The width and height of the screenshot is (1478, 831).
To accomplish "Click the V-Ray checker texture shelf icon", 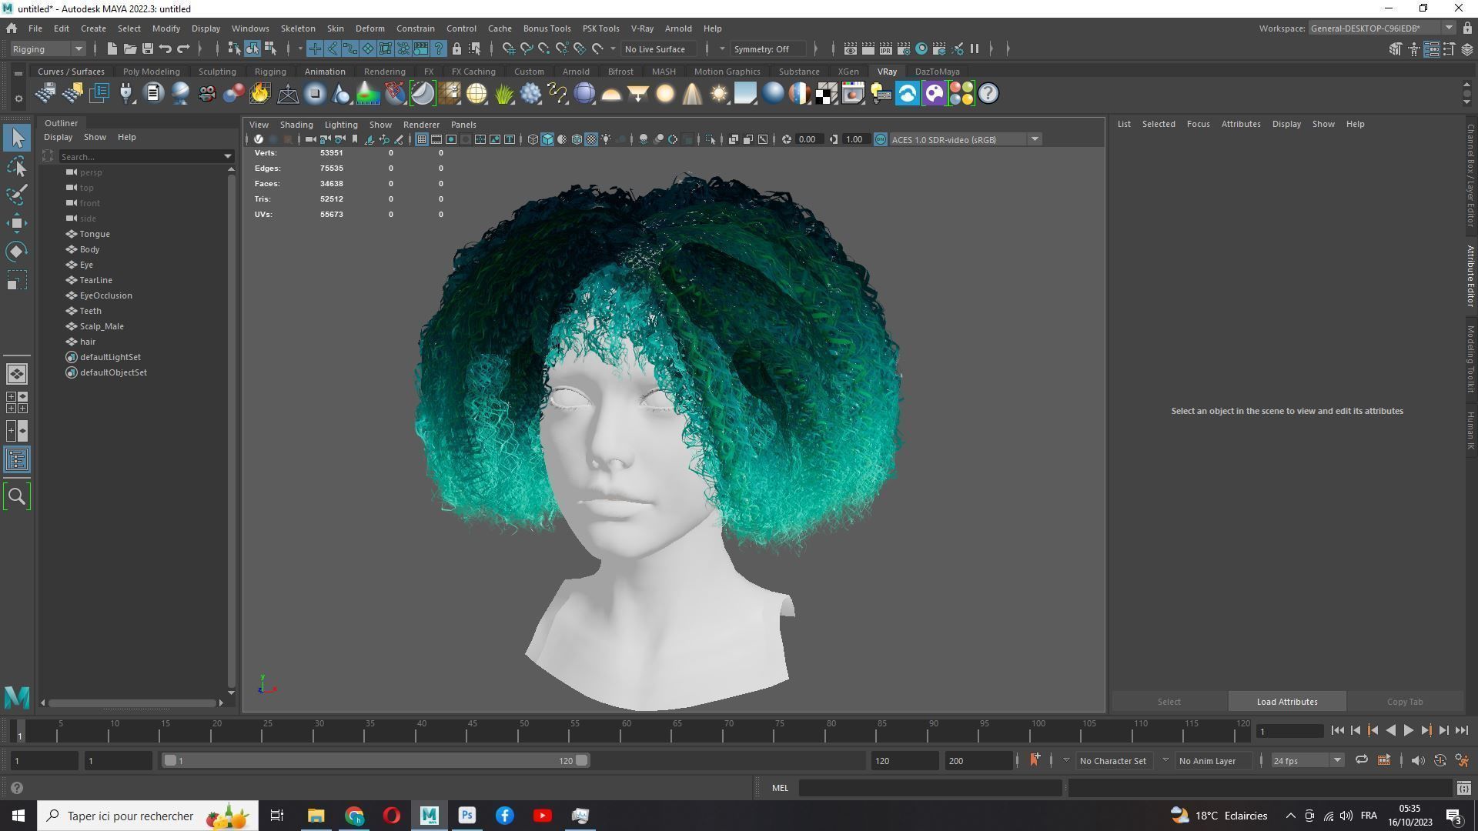I will click(826, 94).
